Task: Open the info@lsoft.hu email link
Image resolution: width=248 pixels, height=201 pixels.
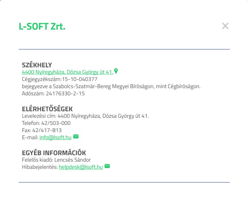Action: click(x=56, y=137)
